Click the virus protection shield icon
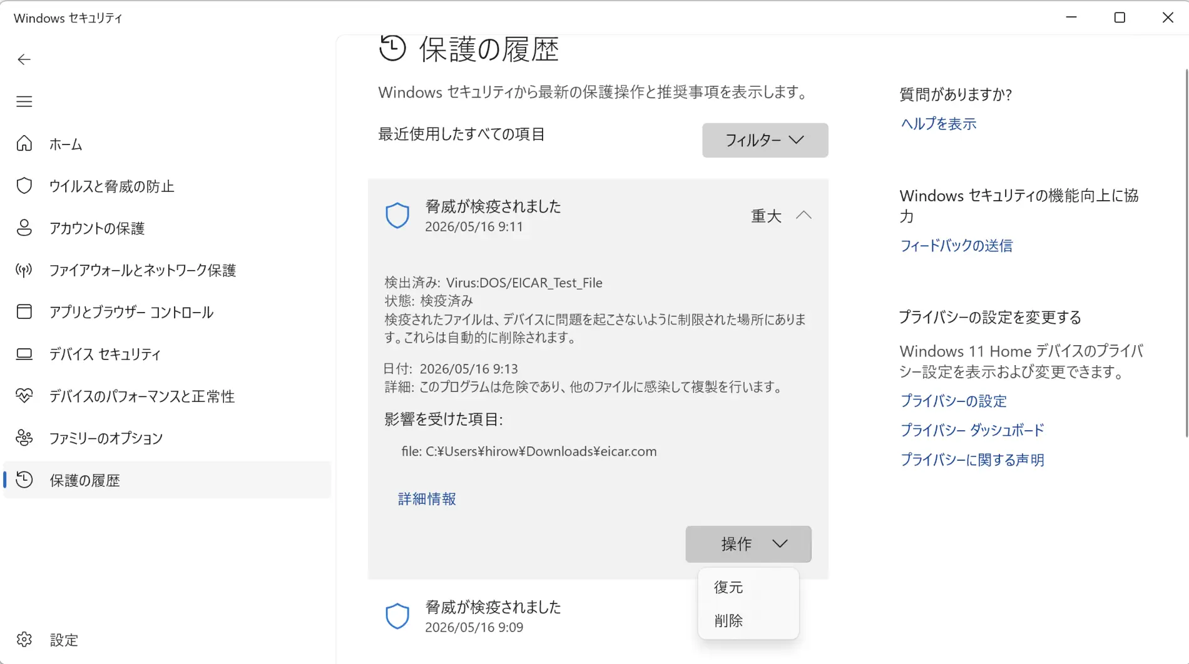The height and width of the screenshot is (664, 1189). (24, 186)
